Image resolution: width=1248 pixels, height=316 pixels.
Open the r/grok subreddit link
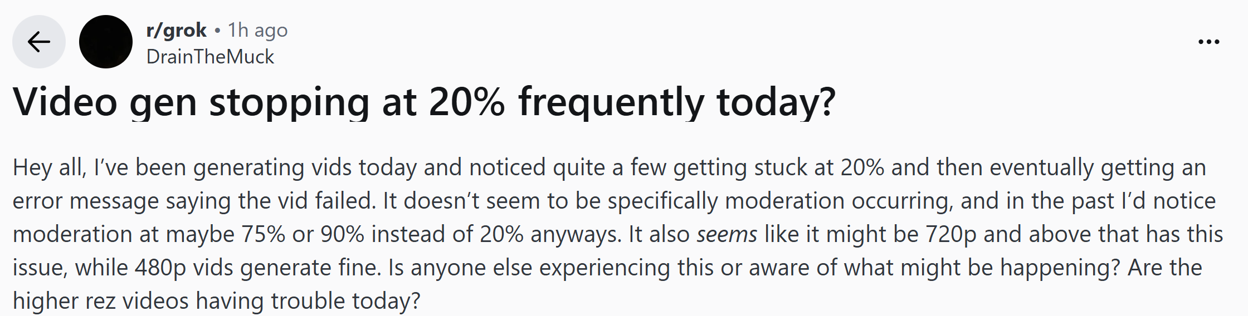click(x=176, y=29)
